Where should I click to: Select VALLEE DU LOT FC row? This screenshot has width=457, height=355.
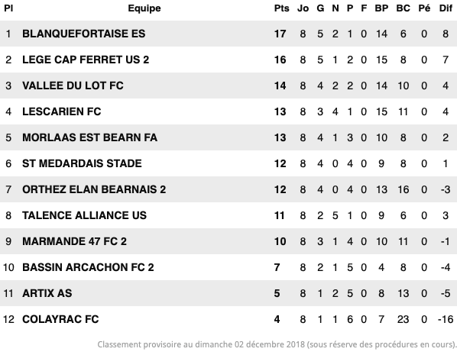[228, 86]
